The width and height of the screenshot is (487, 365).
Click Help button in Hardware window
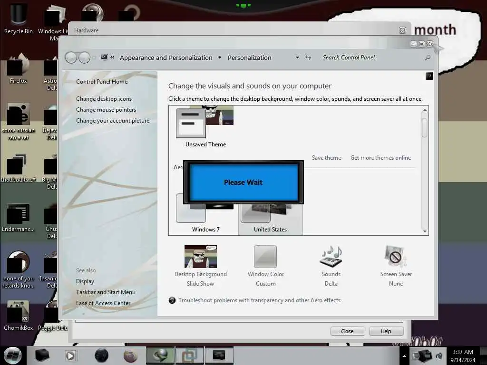(x=386, y=331)
